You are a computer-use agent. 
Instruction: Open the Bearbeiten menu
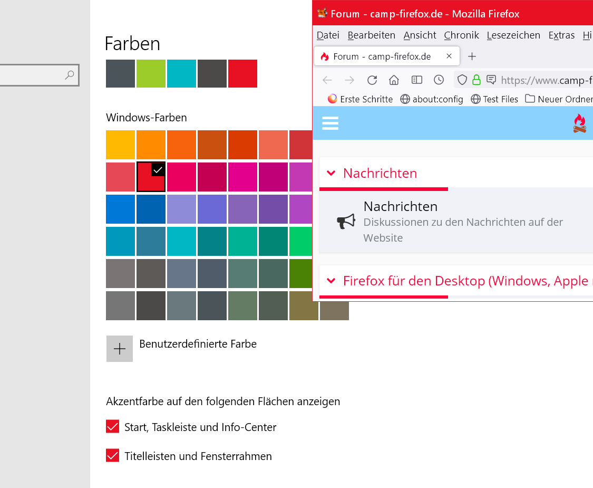371,35
